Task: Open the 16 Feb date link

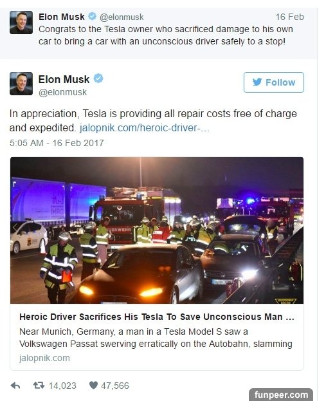Action: coord(290,17)
